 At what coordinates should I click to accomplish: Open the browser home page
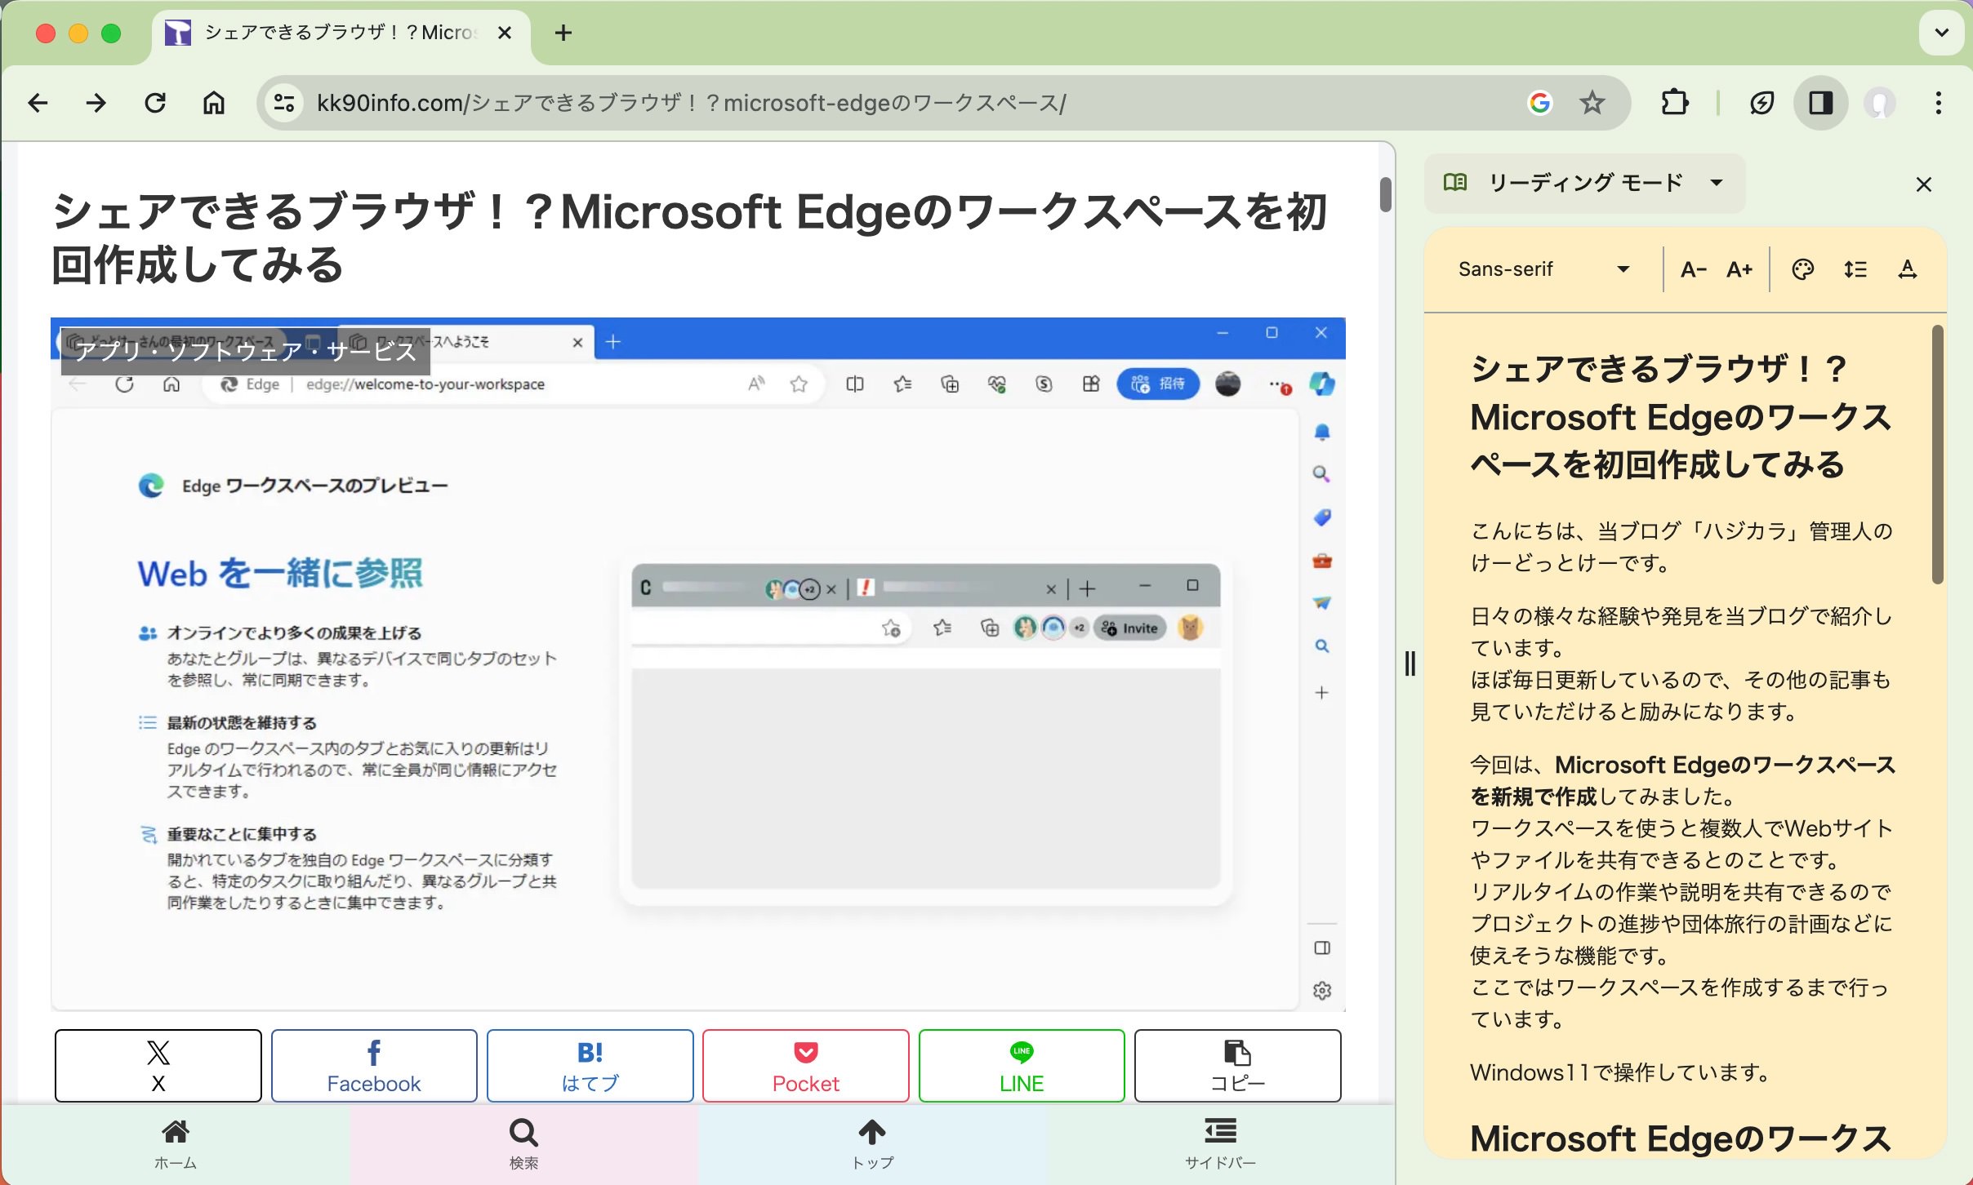pos(214,103)
